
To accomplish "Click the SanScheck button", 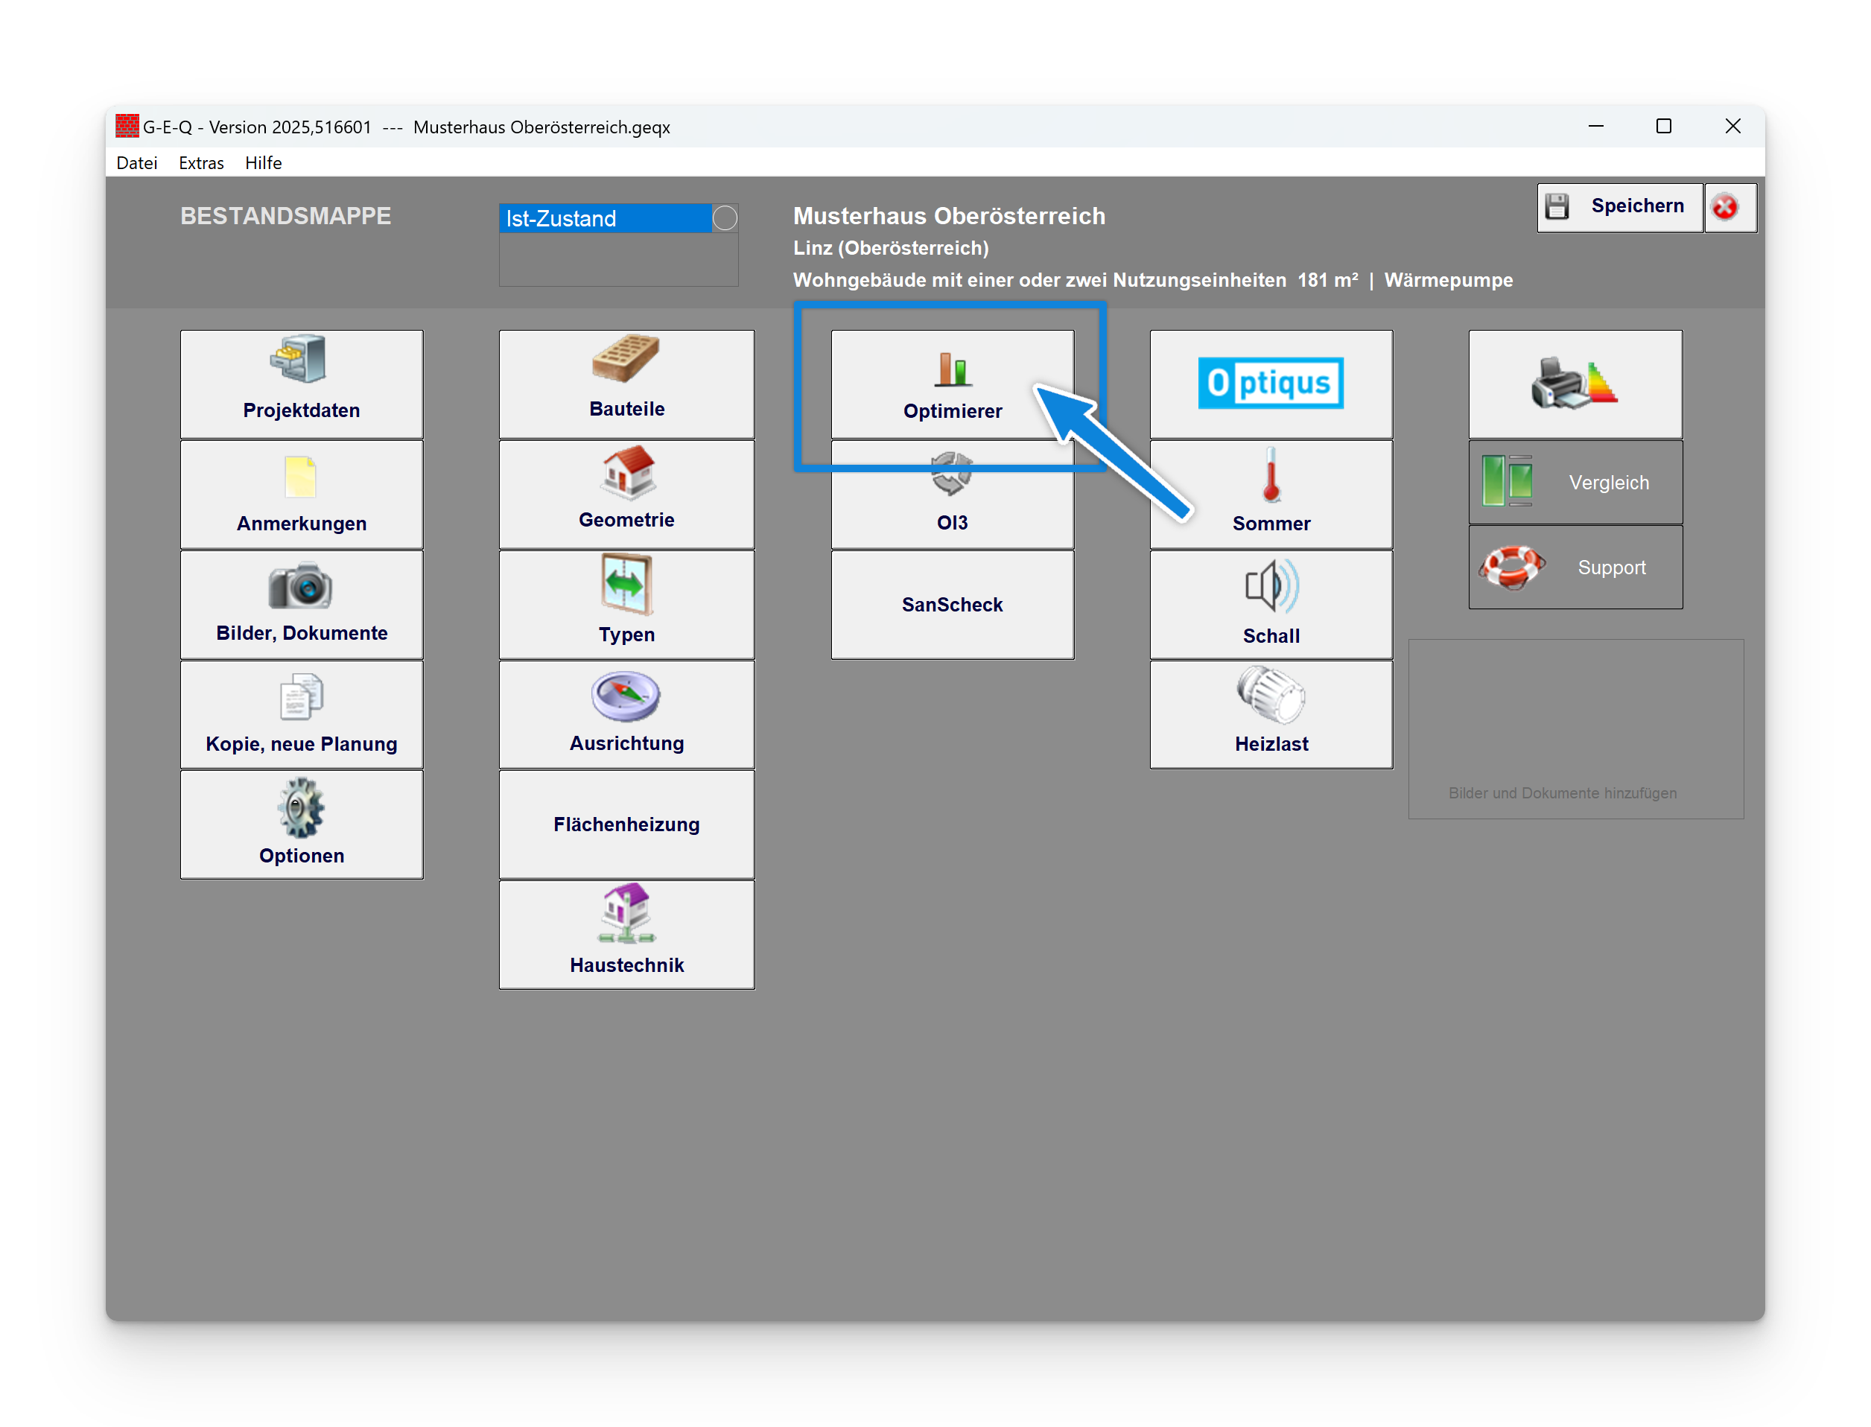I will pyautogui.click(x=952, y=605).
